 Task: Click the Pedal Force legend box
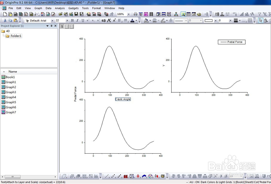[x=232, y=42]
